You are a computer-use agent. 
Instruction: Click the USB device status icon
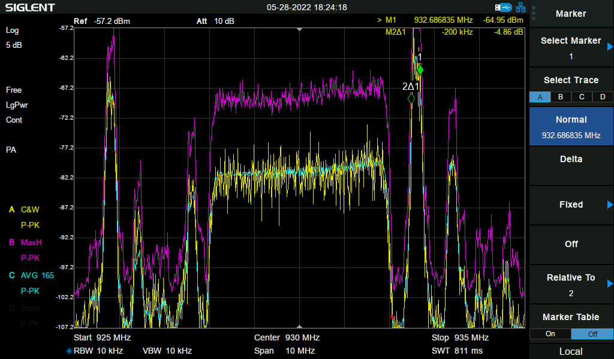pyautogui.click(x=504, y=7)
